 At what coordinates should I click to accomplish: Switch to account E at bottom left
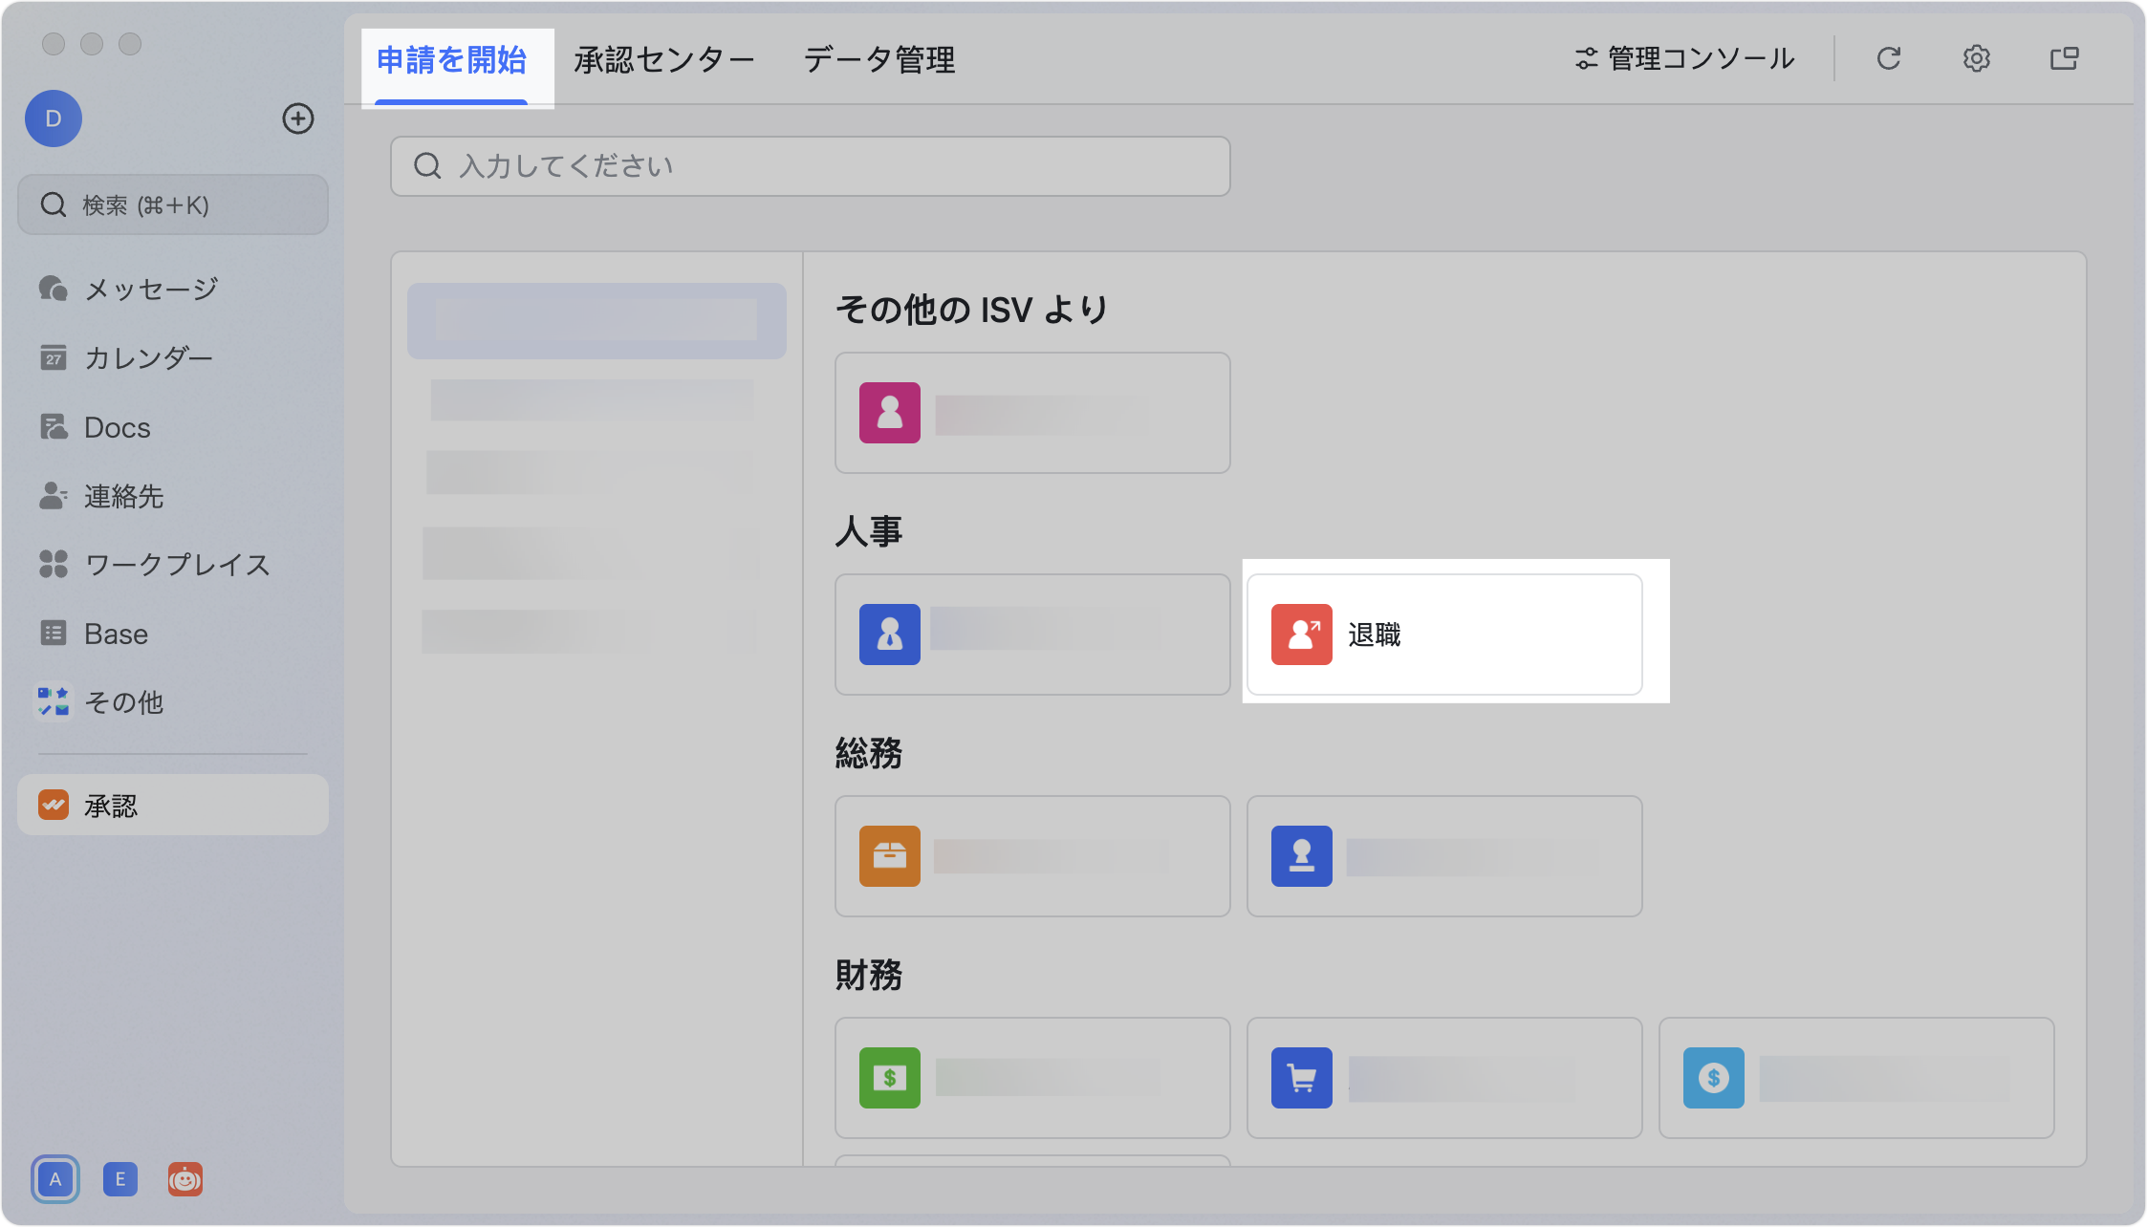pyautogui.click(x=120, y=1179)
